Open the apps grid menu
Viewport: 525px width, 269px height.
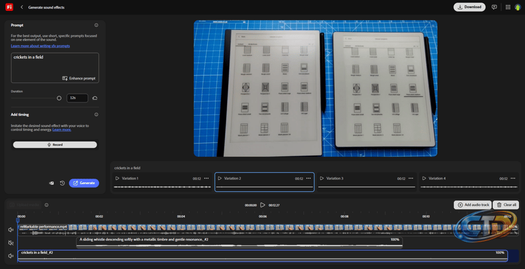click(x=508, y=7)
